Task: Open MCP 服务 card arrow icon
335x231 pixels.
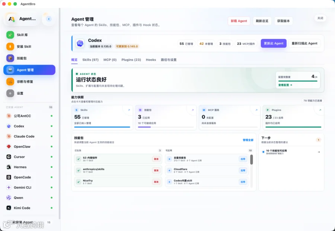Action: [x=256, y=110]
